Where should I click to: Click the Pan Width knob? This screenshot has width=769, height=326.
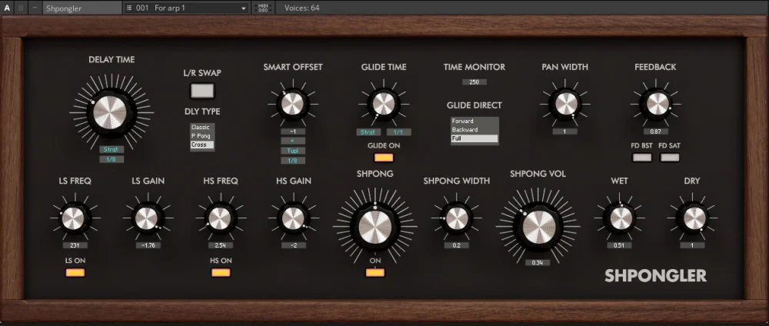click(x=565, y=104)
